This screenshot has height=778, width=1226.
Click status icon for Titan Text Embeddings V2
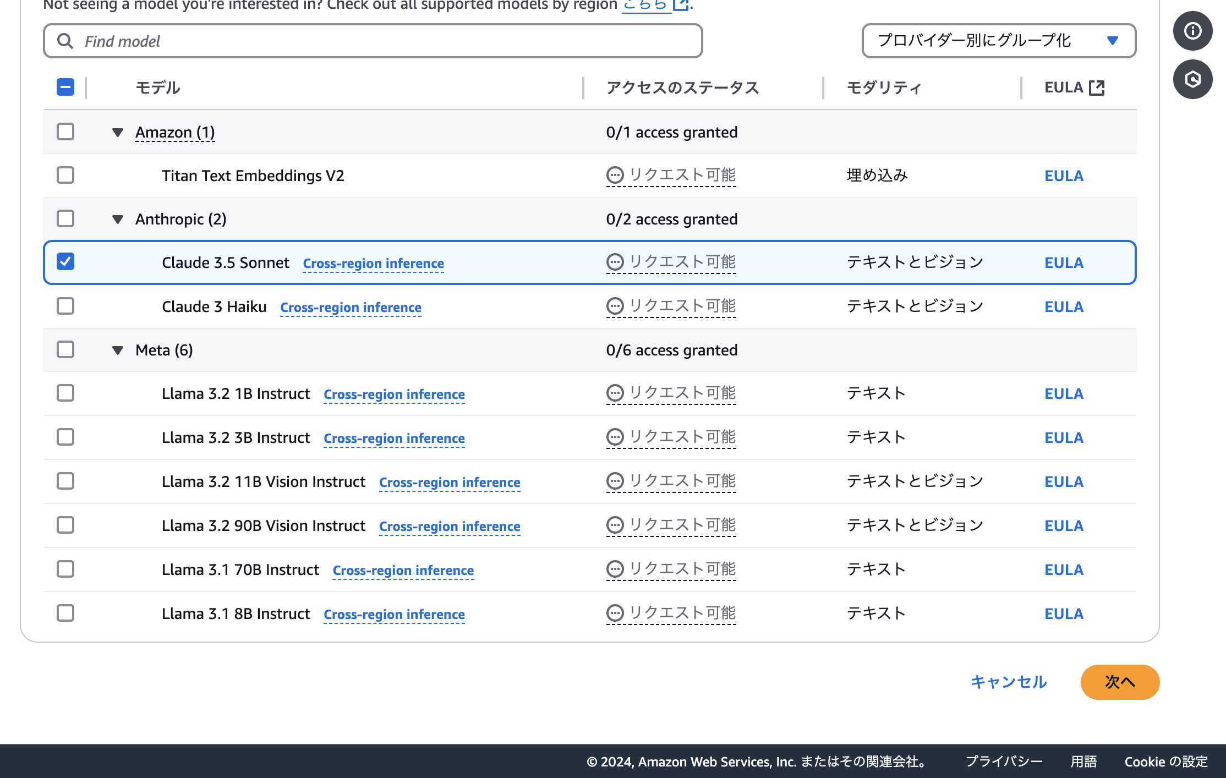pyautogui.click(x=615, y=176)
